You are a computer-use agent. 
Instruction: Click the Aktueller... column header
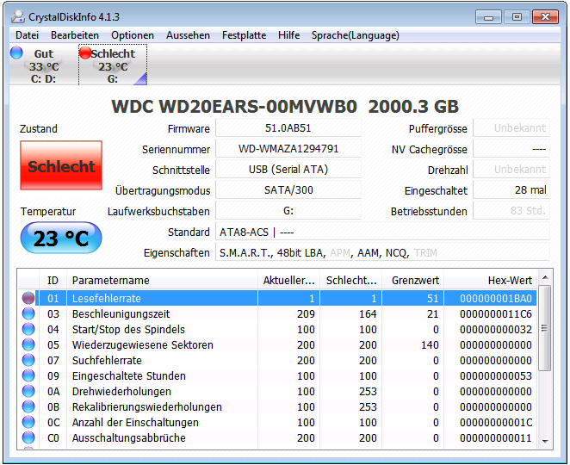pyautogui.click(x=289, y=281)
